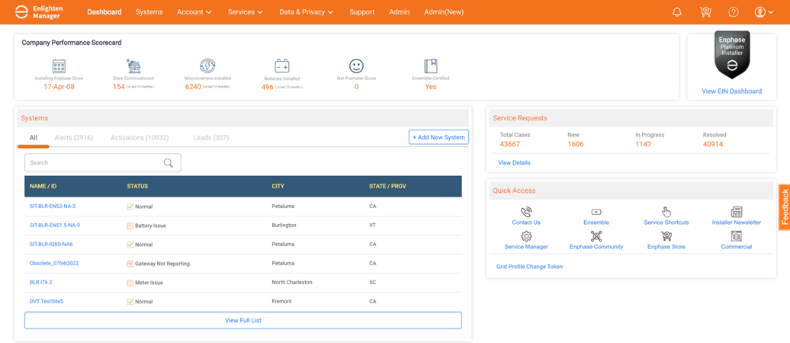Viewport: 790px width, 343px height.
Task: Click the Net Promoter Score smiley icon
Action: (356, 66)
